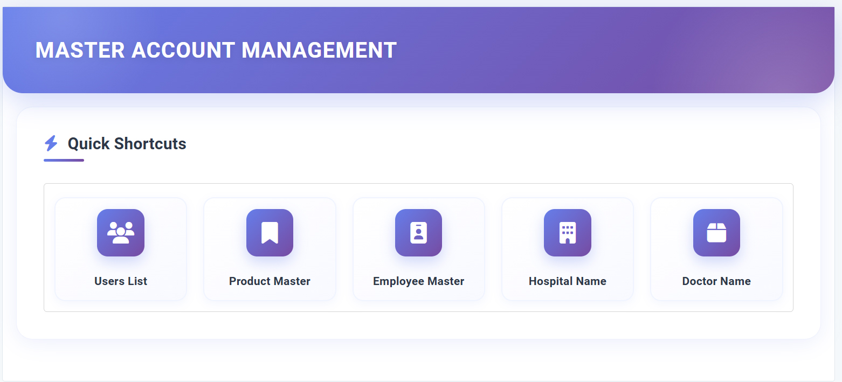Click the Quick Shortcuts heading text
This screenshot has height=382, width=842.
tap(127, 144)
